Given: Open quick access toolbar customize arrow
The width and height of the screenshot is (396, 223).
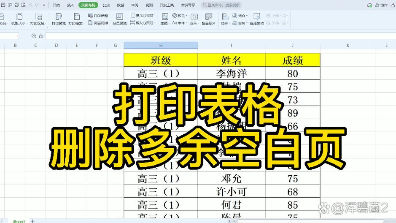Looking at the screenshot, I should pos(44,5).
